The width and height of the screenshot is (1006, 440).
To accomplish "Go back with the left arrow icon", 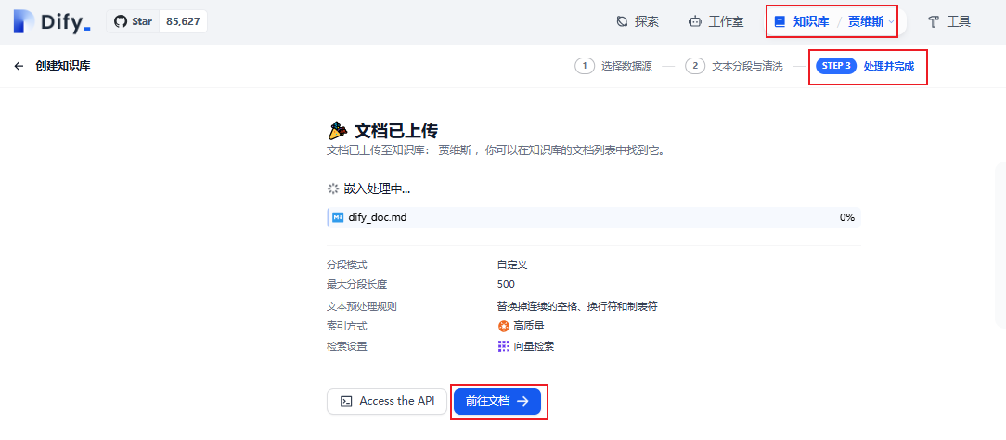I will point(19,65).
